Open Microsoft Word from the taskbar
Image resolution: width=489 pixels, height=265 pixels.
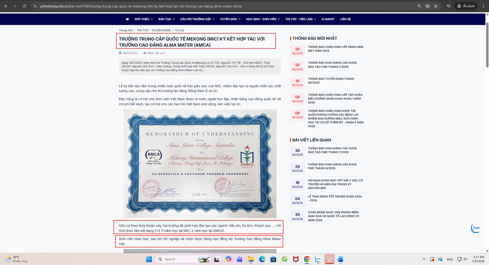click(x=341, y=259)
